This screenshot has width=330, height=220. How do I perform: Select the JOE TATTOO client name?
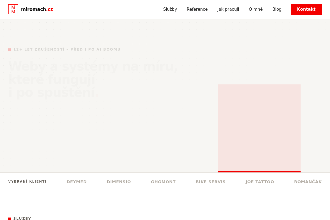(x=260, y=182)
